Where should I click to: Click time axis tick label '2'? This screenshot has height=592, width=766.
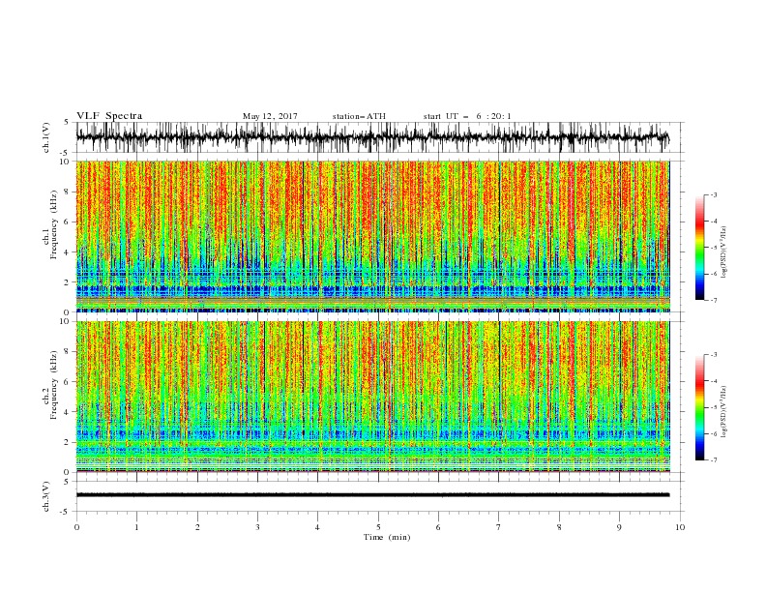[x=197, y=527]
